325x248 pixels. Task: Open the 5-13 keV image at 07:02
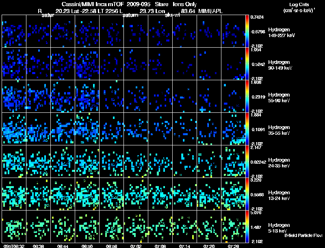click(136, 226)
